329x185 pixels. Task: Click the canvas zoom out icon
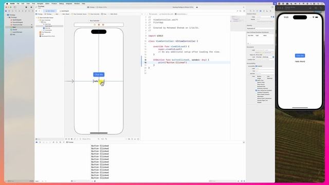pos(99,139)
